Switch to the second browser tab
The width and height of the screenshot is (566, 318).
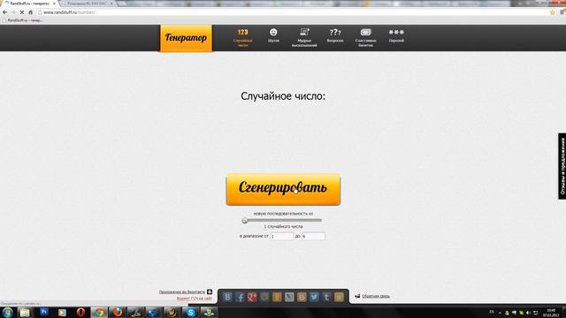87,4
